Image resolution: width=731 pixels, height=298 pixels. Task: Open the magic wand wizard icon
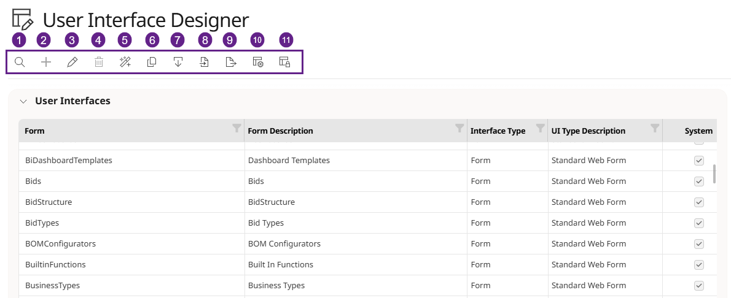125,62
